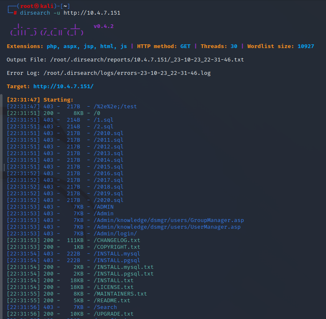326x319 pixels.
Task: Click the /2012.sql result path
Action: point(109,147)
